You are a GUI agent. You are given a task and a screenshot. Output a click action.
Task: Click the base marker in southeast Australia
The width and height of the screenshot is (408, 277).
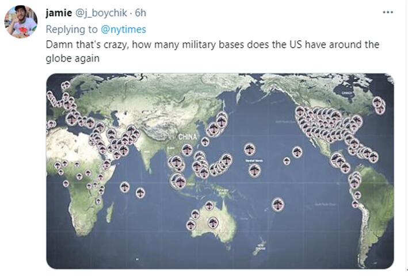[x=213, y=221]
